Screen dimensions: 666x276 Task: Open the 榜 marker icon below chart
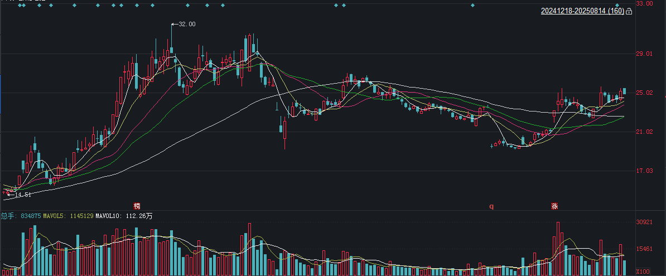coord(137,206)
